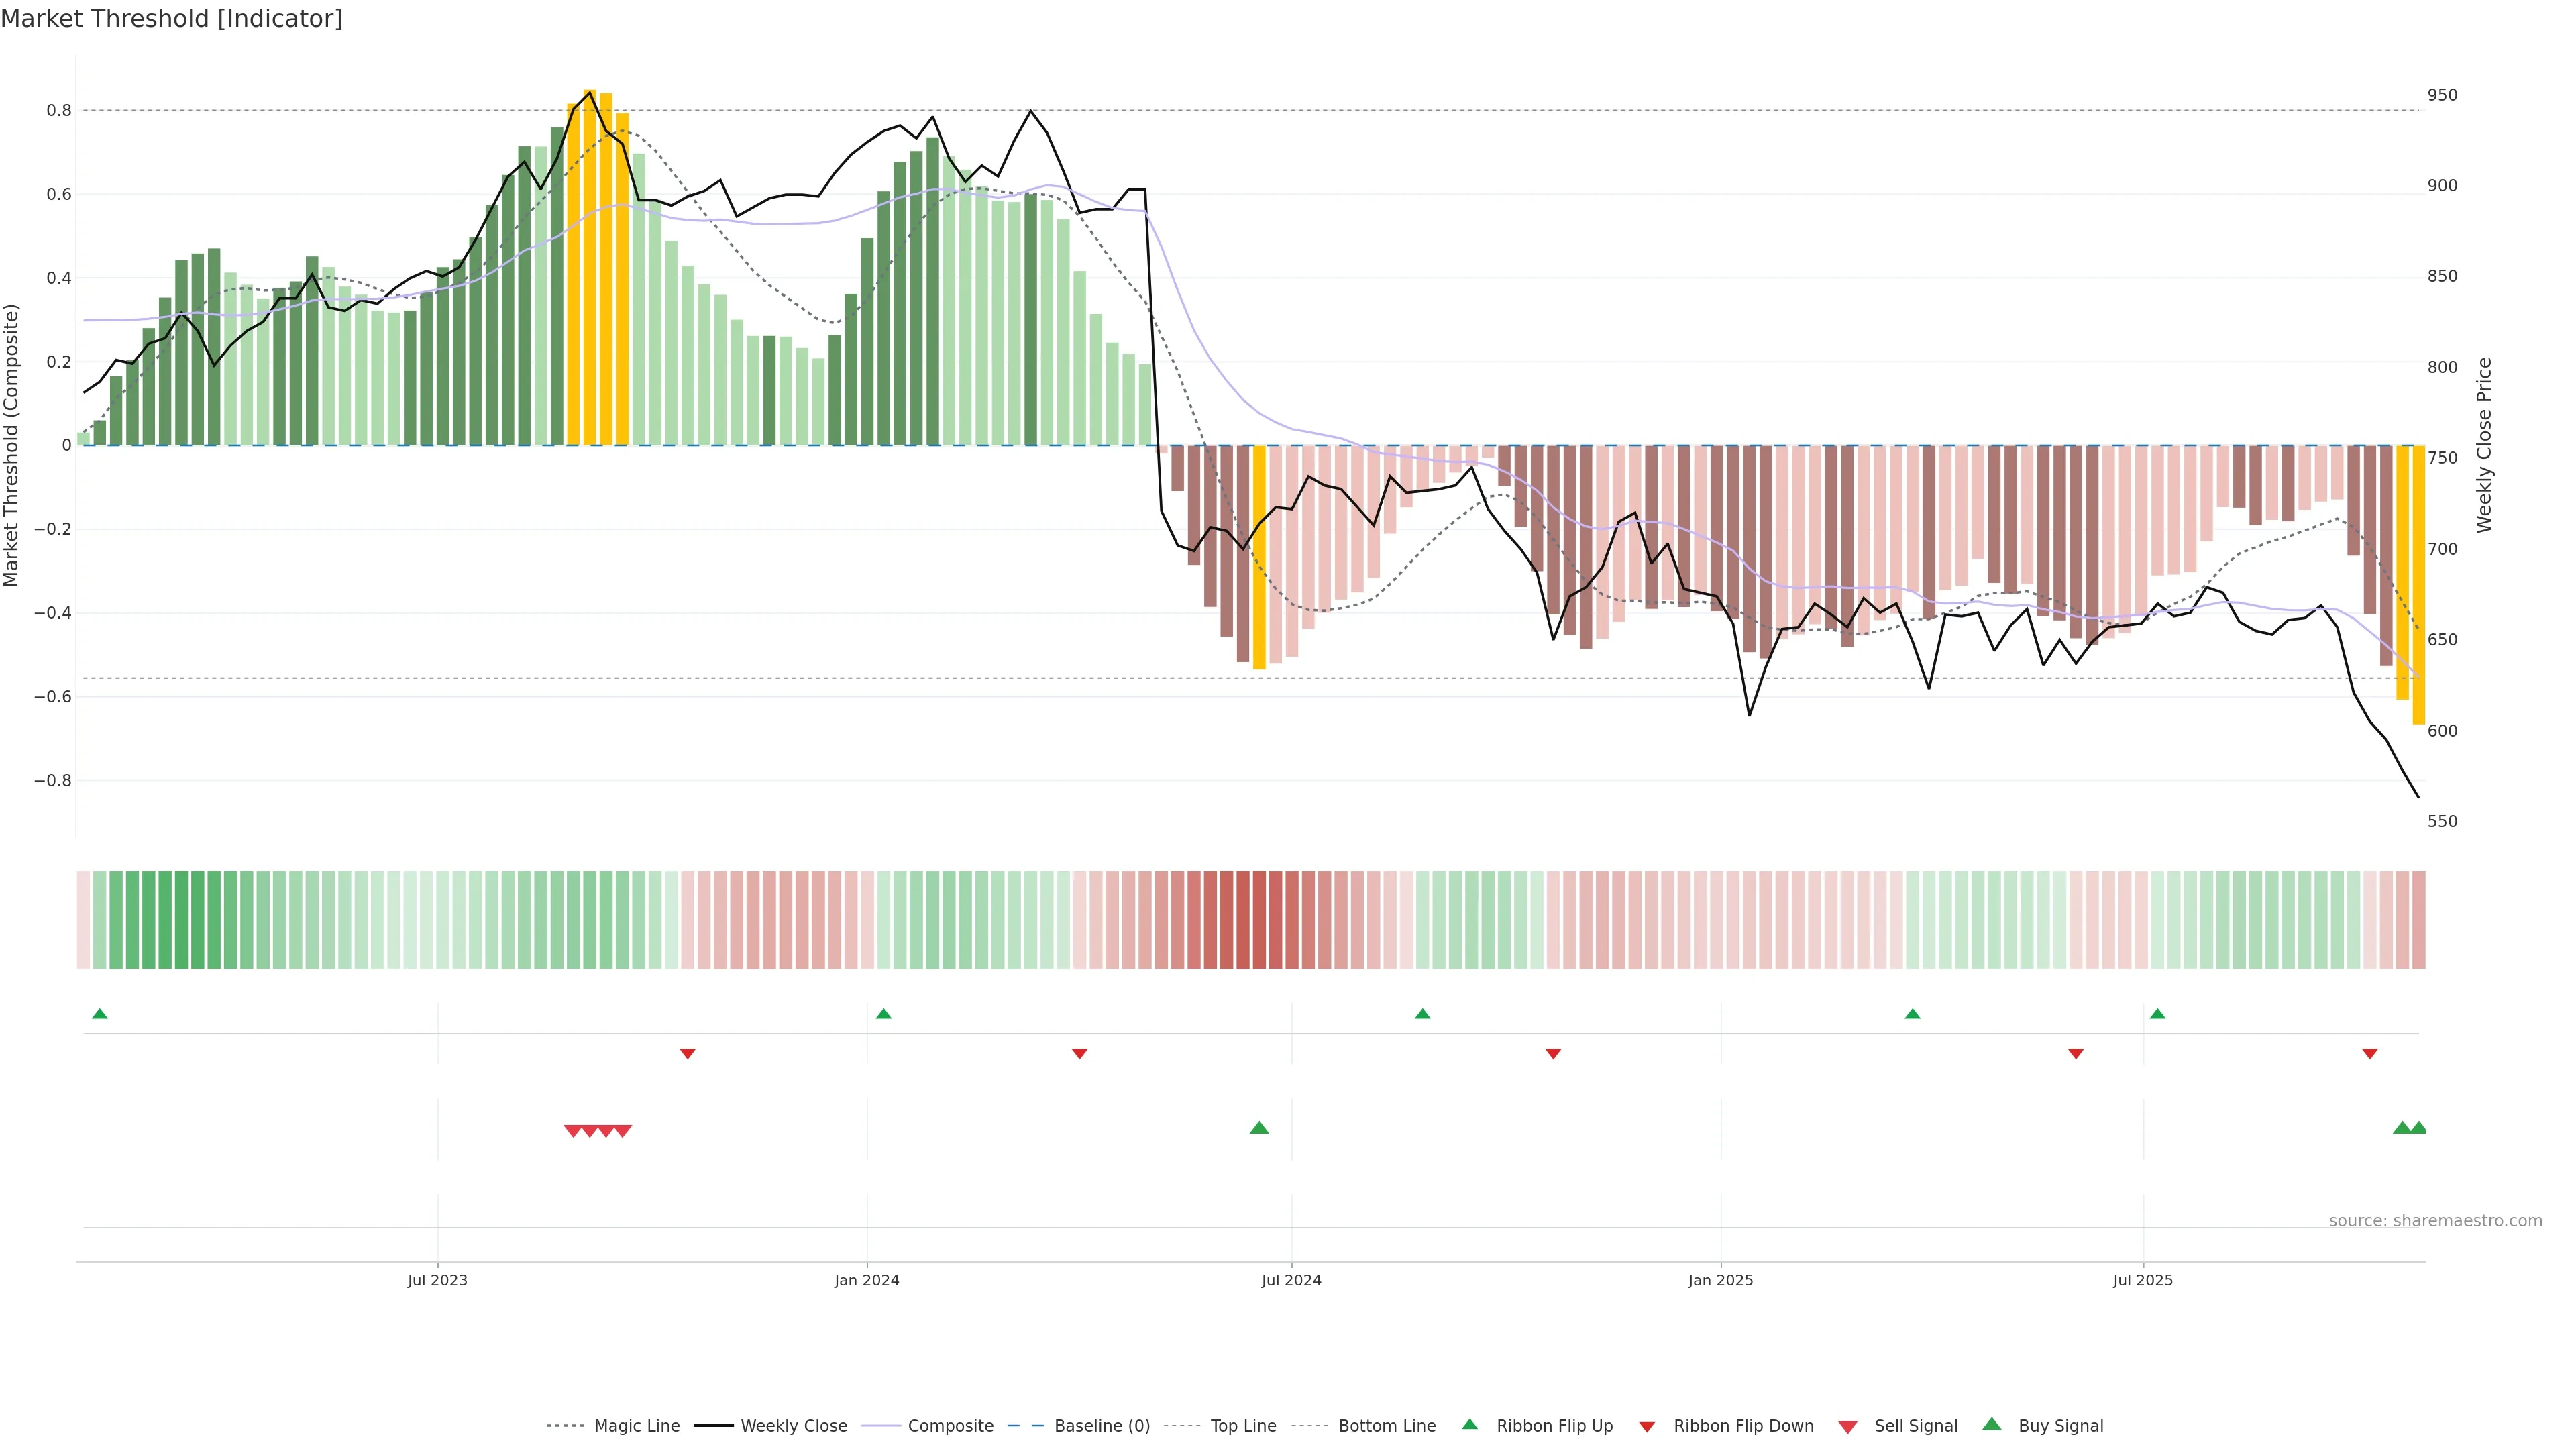
Task: Click the source: sharemaestro.com text
Action: 2434,1221
